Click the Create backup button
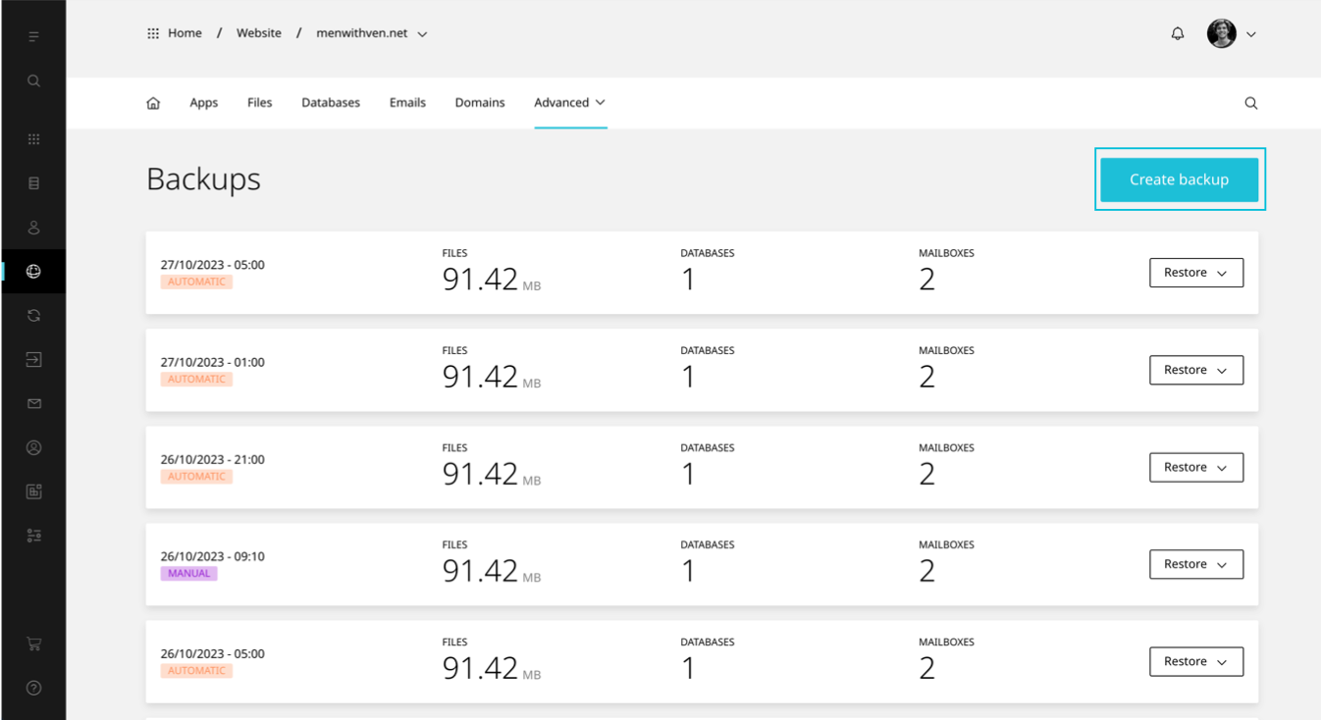Viewport: 1321px width, 720px height. [1179, 180]
